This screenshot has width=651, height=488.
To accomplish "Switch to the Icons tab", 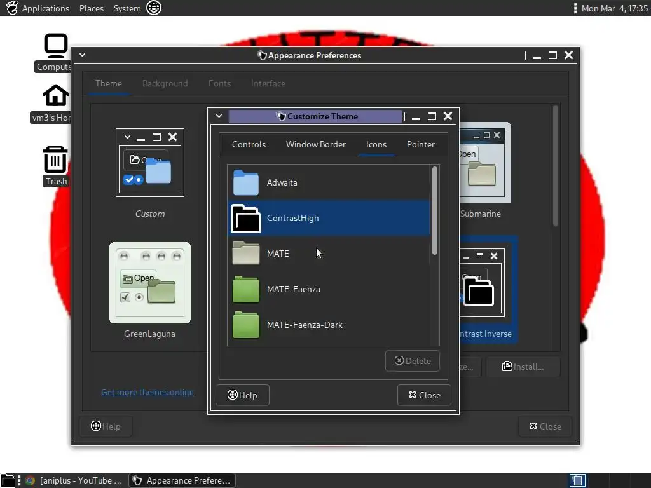I will pyautogui.click(x=376, y=144).
